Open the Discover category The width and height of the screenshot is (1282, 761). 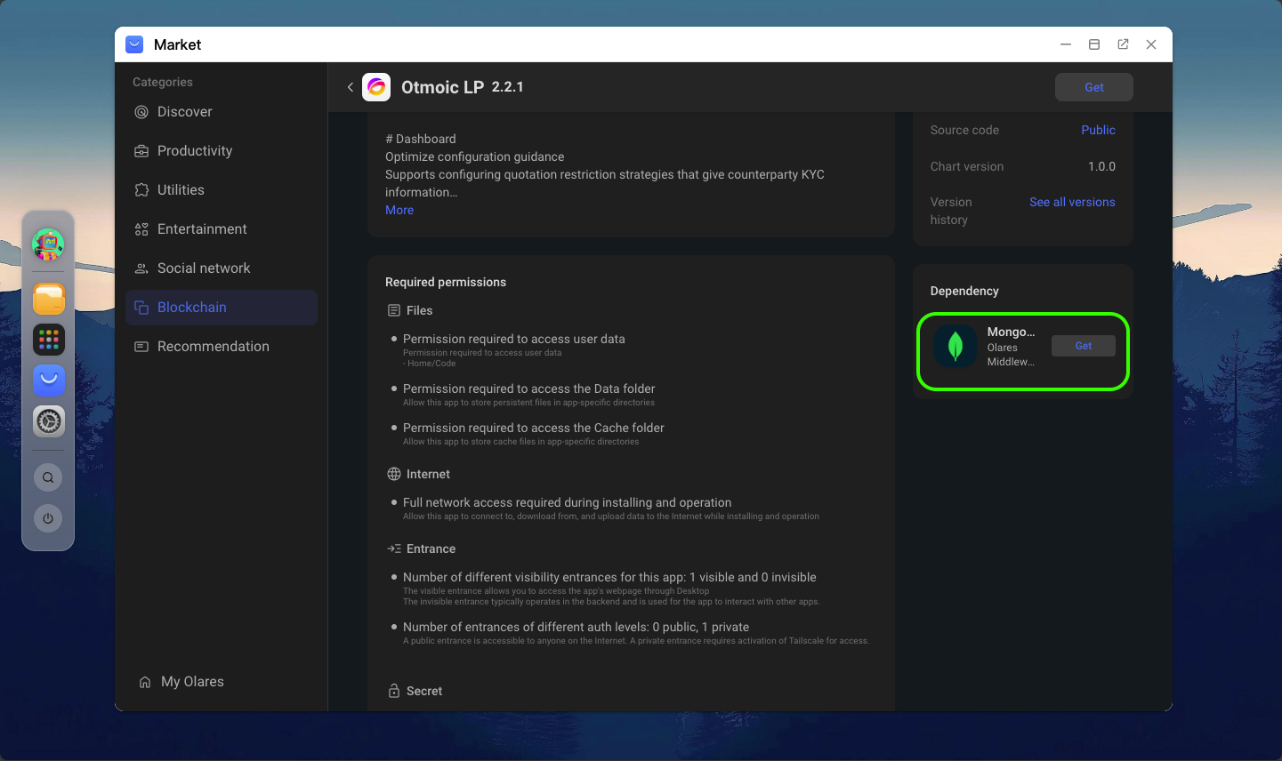[184, 112]
